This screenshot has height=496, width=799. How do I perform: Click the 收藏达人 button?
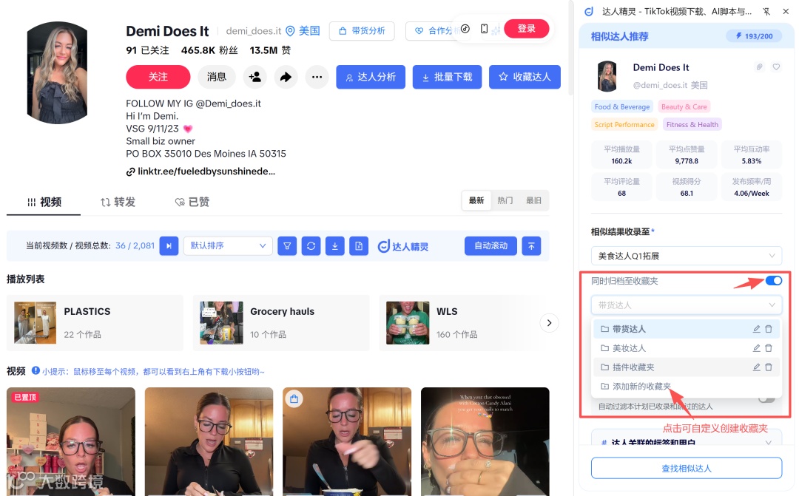tap(525, 77)
